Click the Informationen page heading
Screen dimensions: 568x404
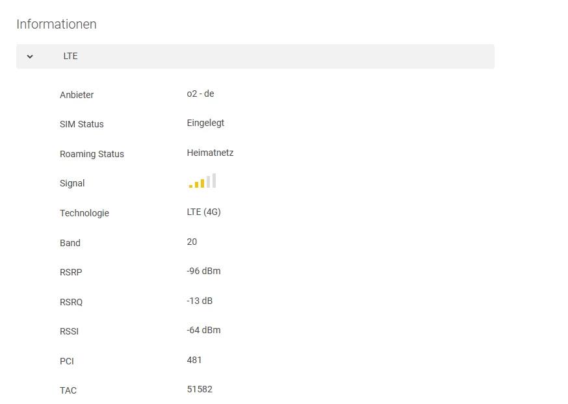point(57,24)
